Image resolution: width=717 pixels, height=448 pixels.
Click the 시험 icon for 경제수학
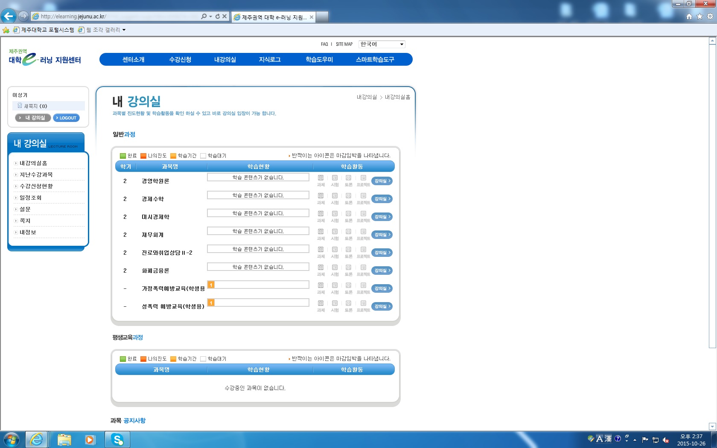point(335,196)
